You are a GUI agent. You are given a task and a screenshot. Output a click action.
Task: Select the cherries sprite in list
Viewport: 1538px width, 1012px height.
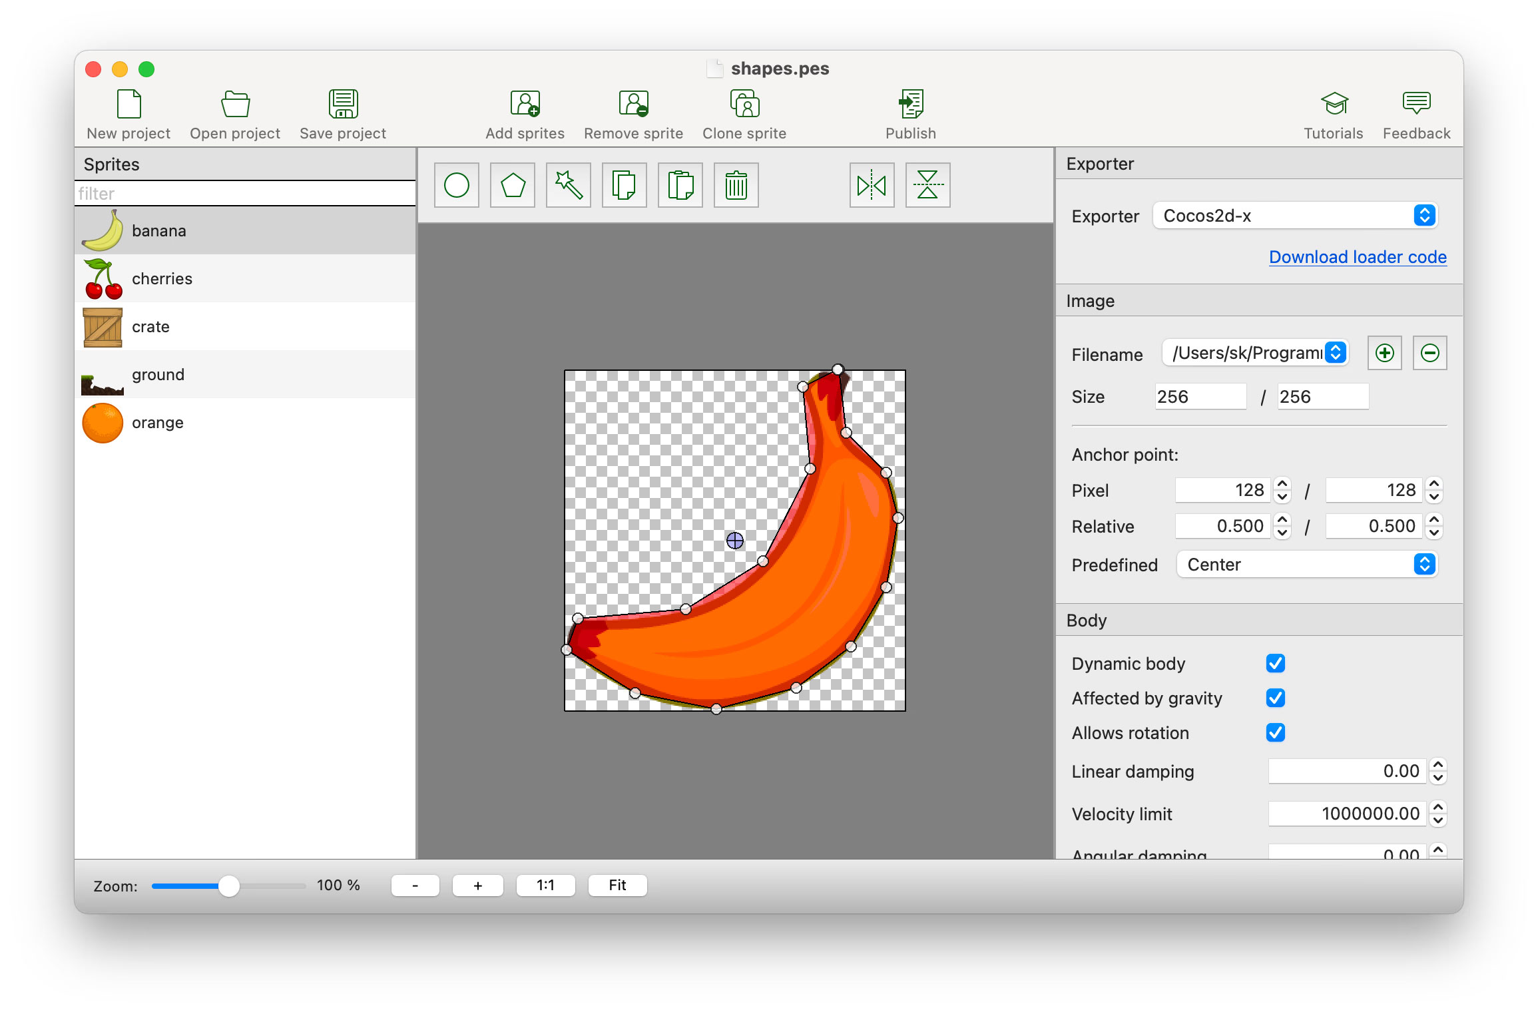162,278
